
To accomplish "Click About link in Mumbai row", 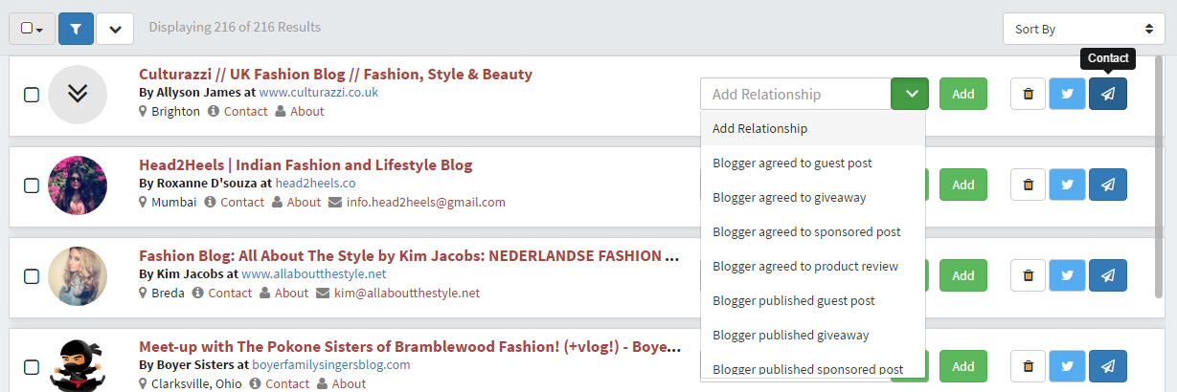I will tap(304, 202).
